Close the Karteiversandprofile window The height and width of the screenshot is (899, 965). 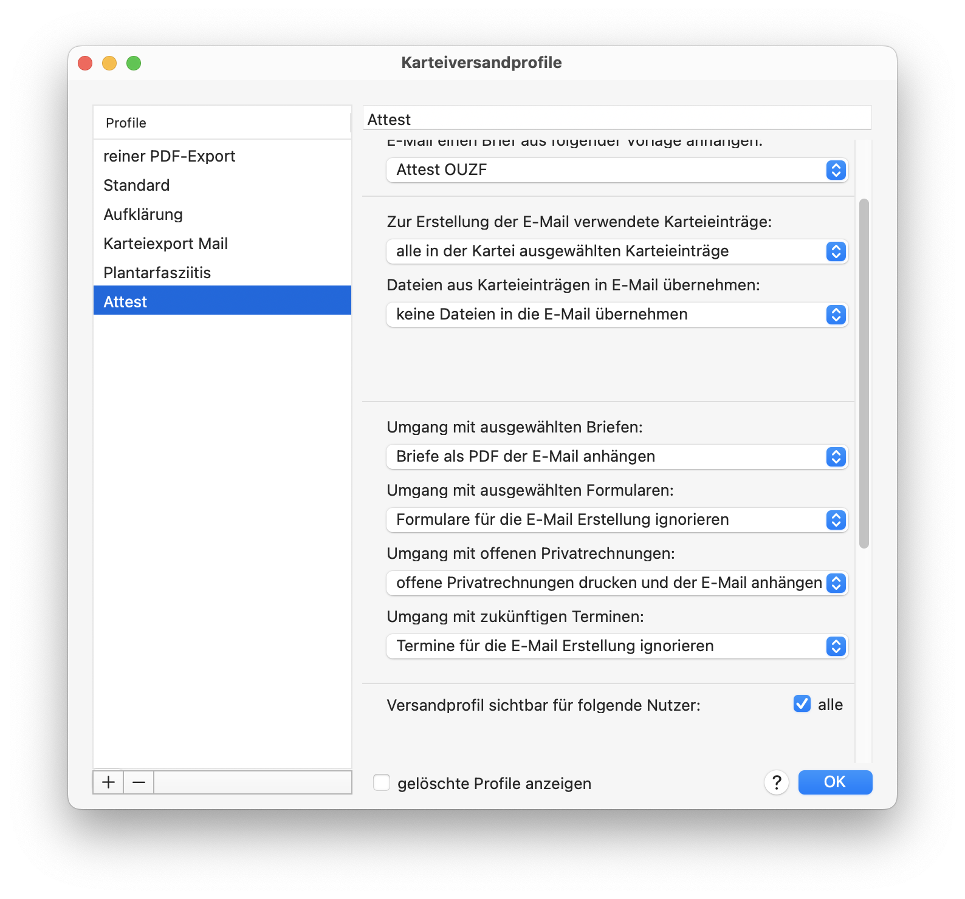pos(85,63)
